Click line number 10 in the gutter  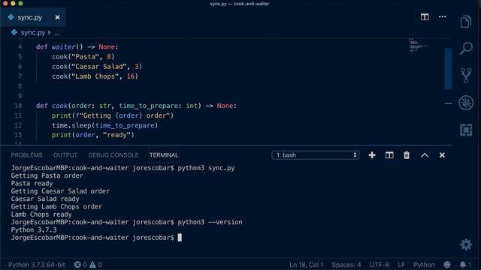click(x=18, y=106)
